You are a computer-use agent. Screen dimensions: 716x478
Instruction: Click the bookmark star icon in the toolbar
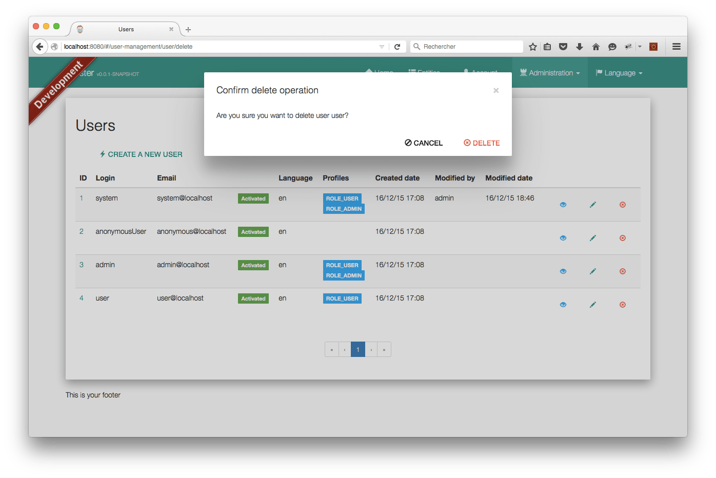pos(532,46)
